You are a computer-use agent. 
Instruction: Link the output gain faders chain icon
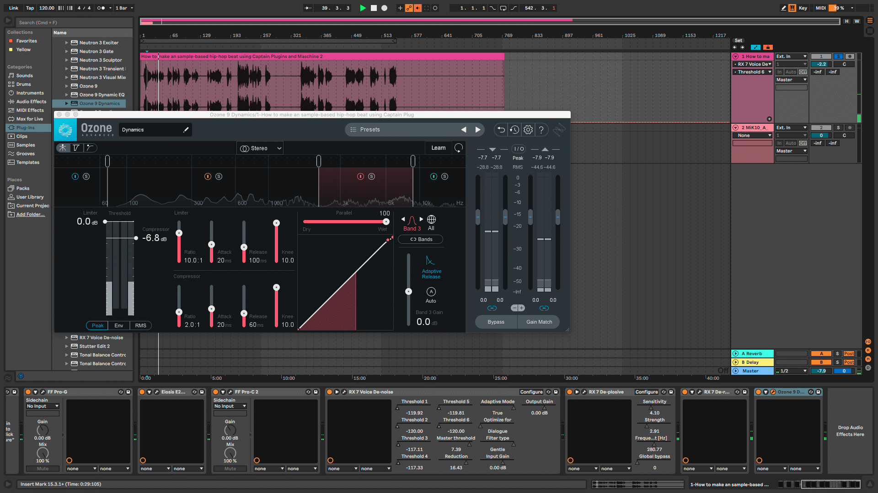tap(544, 308)
